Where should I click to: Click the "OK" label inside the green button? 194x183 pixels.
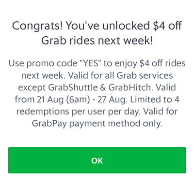[x=97, y=160]
